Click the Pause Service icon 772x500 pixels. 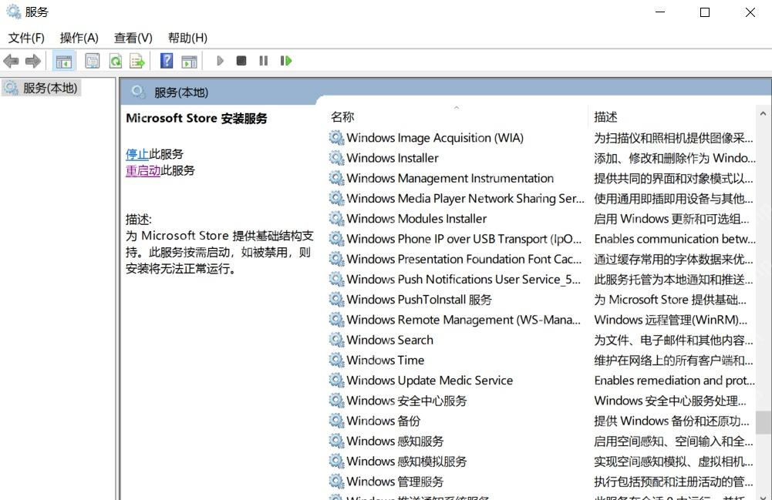click(x=264, y=60)
